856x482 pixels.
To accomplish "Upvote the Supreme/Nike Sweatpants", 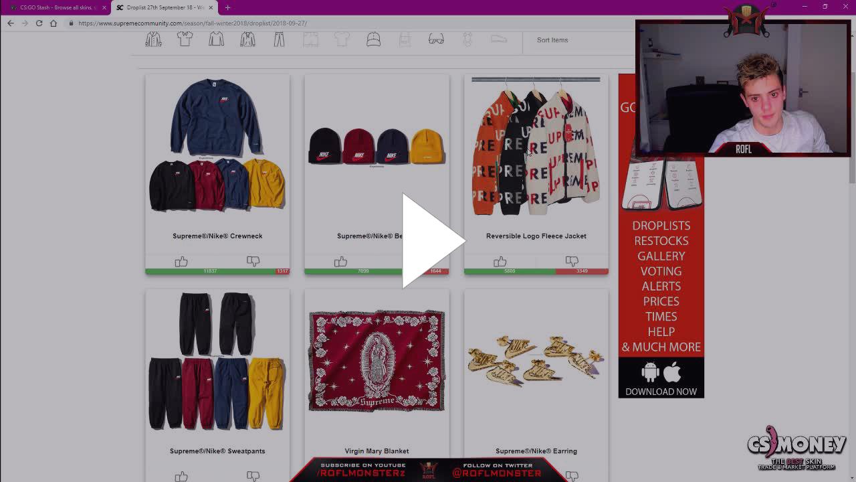I will pyautogui.click(x=181, y=476).
